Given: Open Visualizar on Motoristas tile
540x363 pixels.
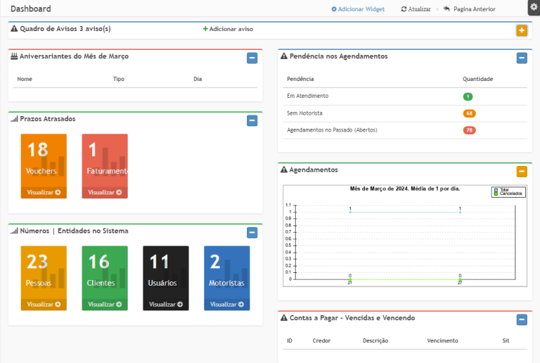Looking at the screenshot, I should coord(226,305).
